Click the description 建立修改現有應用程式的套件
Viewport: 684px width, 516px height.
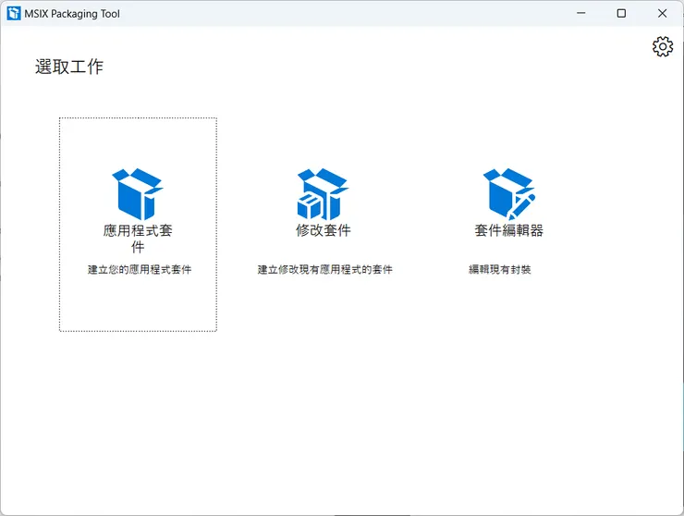[325, 269]
